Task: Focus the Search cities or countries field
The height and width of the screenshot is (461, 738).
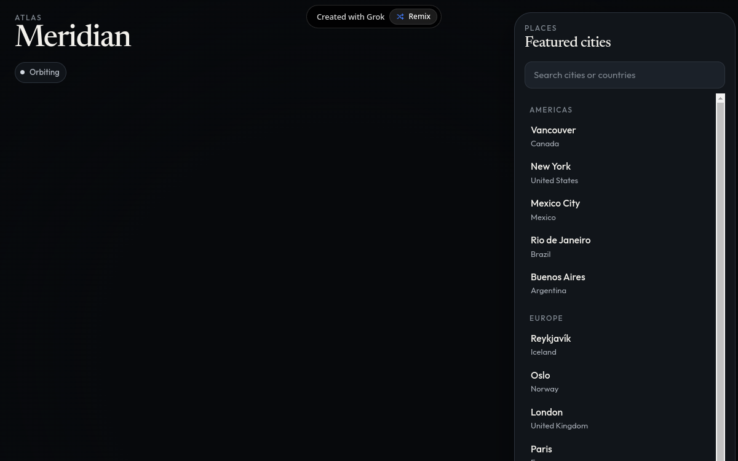Action: pyautogui.click(x=624, y=75)
